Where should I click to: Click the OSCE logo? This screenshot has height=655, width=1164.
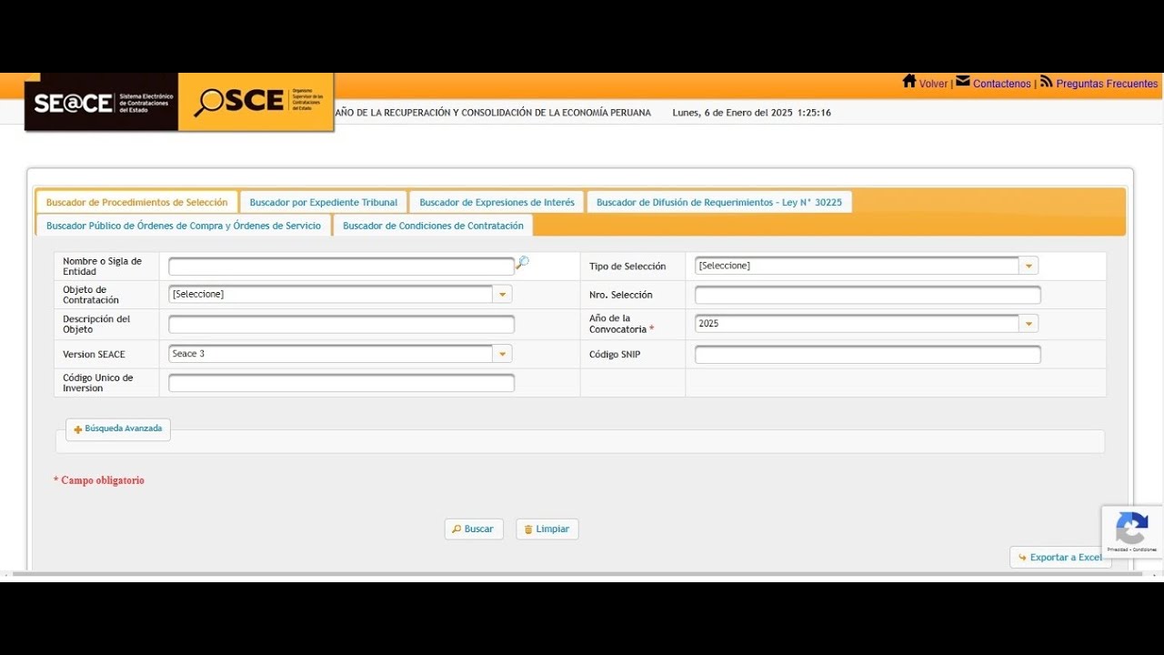(256, 102)
